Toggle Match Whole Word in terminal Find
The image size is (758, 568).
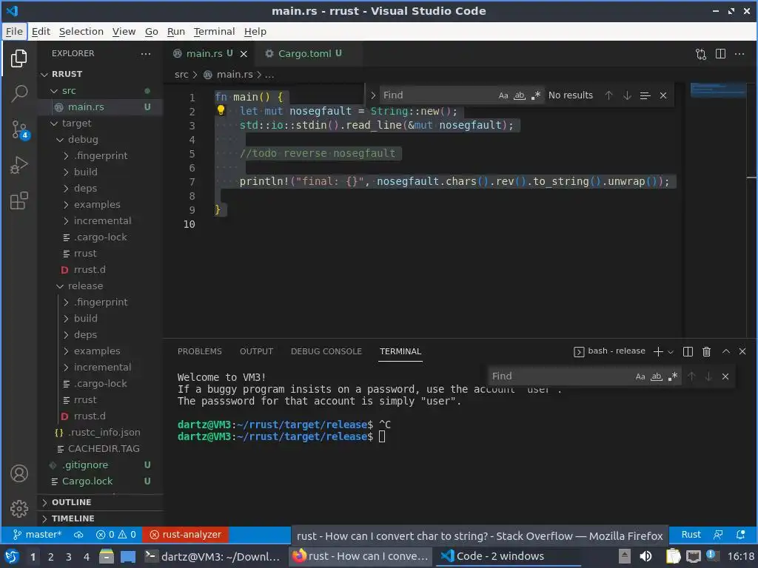click(x=656, y=376)
